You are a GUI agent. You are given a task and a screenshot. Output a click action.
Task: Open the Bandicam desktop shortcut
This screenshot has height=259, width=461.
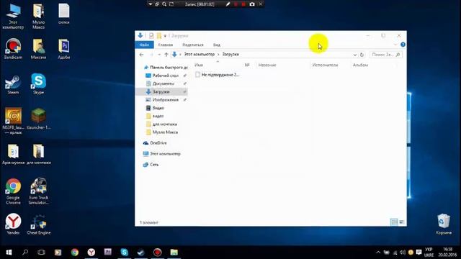click(x=13, y=49)
